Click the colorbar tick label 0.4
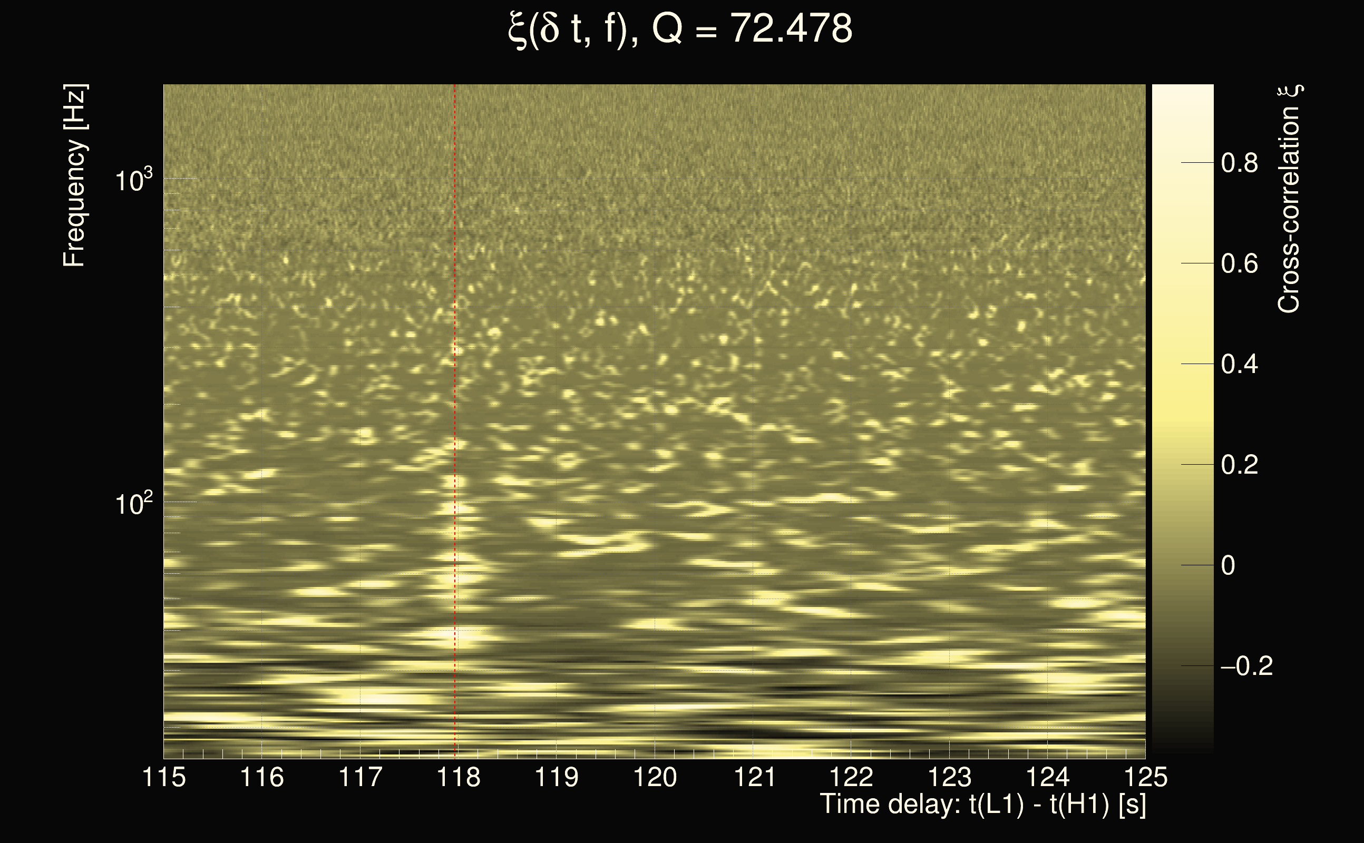The width and height of the screenshot is (1364, 843). pyautogui.click(x=1239, y=365)
